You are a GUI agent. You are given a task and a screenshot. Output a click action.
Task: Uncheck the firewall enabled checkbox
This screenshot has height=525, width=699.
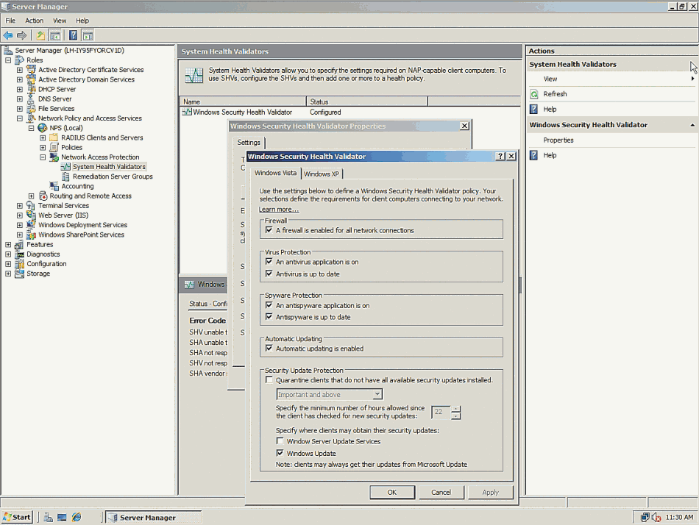pyautogui.click(x=269, y=230)
